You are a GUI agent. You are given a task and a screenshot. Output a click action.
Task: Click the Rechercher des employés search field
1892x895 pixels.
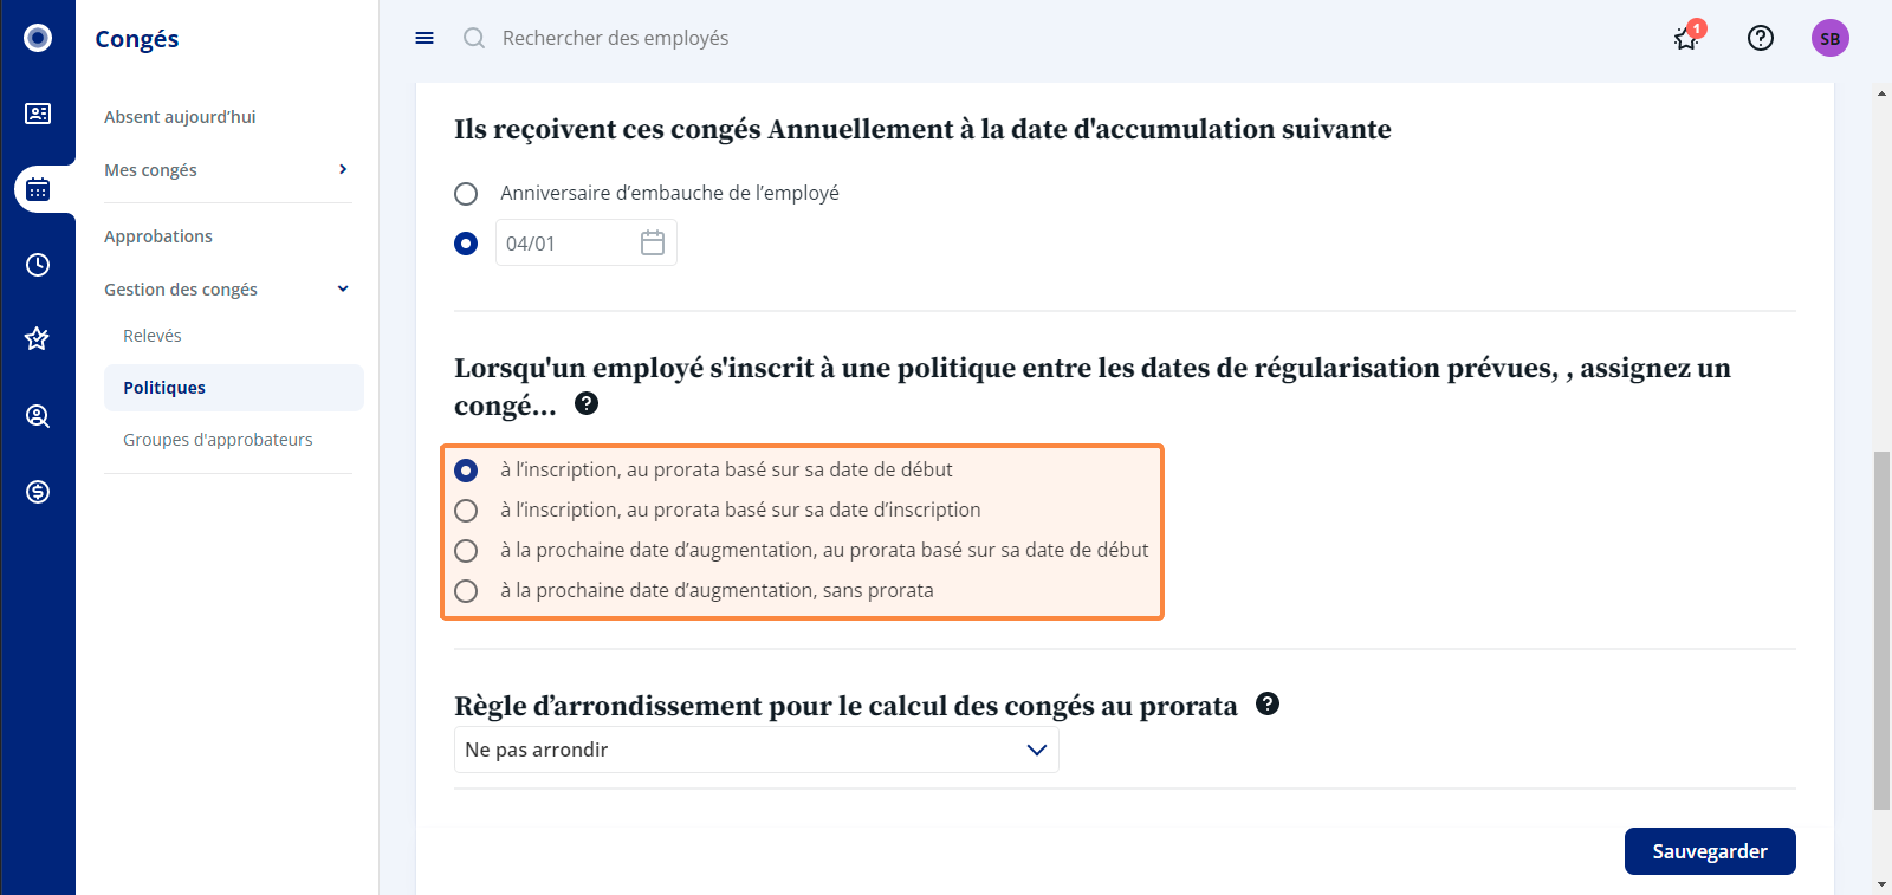[x=615, y=38]
